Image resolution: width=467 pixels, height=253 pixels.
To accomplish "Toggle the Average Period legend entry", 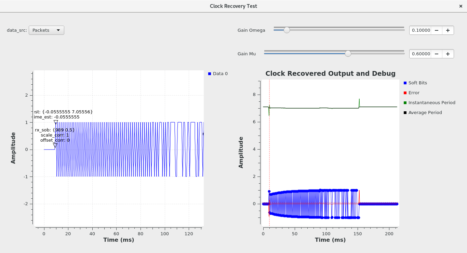I will click(423, 113).
